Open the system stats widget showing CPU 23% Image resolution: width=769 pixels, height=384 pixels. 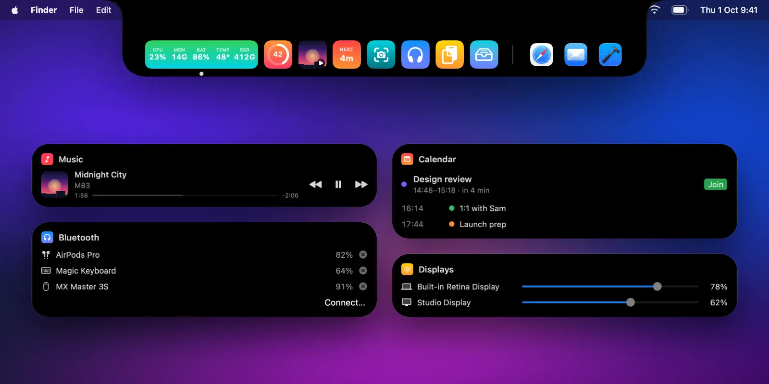[201, 54]
